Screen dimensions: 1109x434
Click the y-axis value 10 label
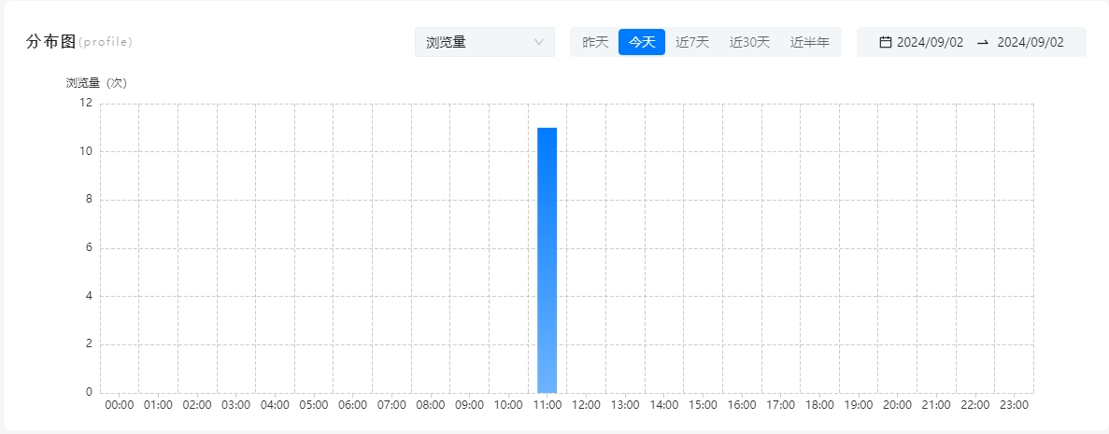pos(86,151)
